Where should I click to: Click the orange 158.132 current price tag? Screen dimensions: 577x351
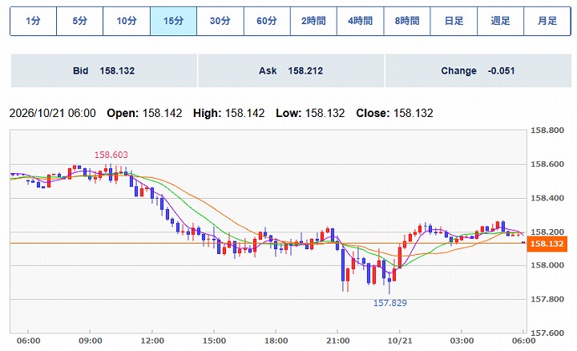(547, 244)
